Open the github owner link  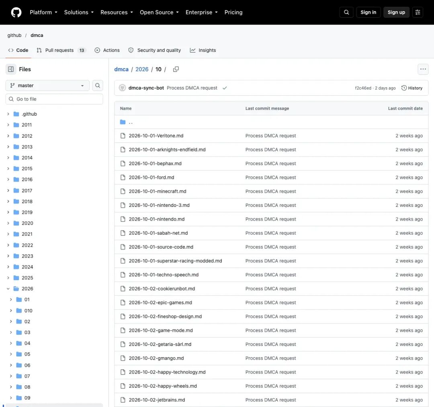click(14, 35)
